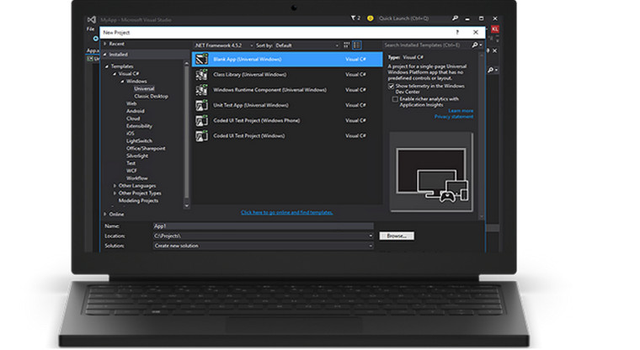
Task: Expand the Recent section
Action: point(105,44)
